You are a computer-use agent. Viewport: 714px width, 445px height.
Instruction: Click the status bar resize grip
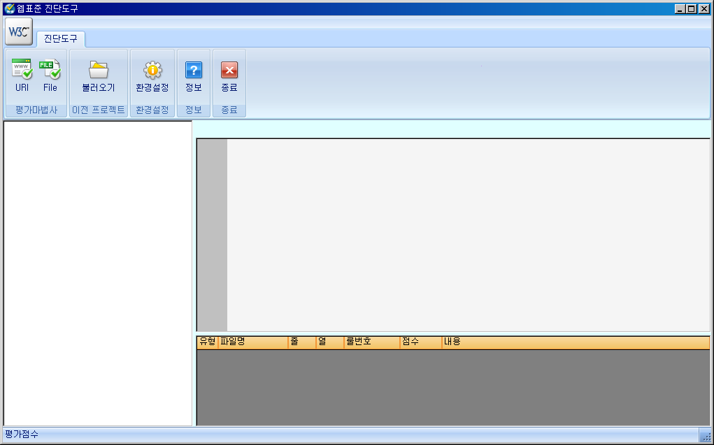(x=706, y=436)
